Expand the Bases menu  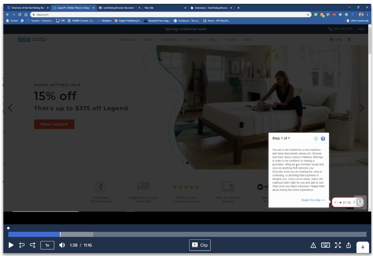(x=150, y=40)
